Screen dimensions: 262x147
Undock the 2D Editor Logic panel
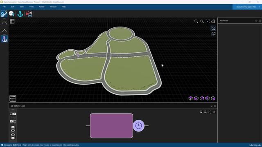coord(215,106)
